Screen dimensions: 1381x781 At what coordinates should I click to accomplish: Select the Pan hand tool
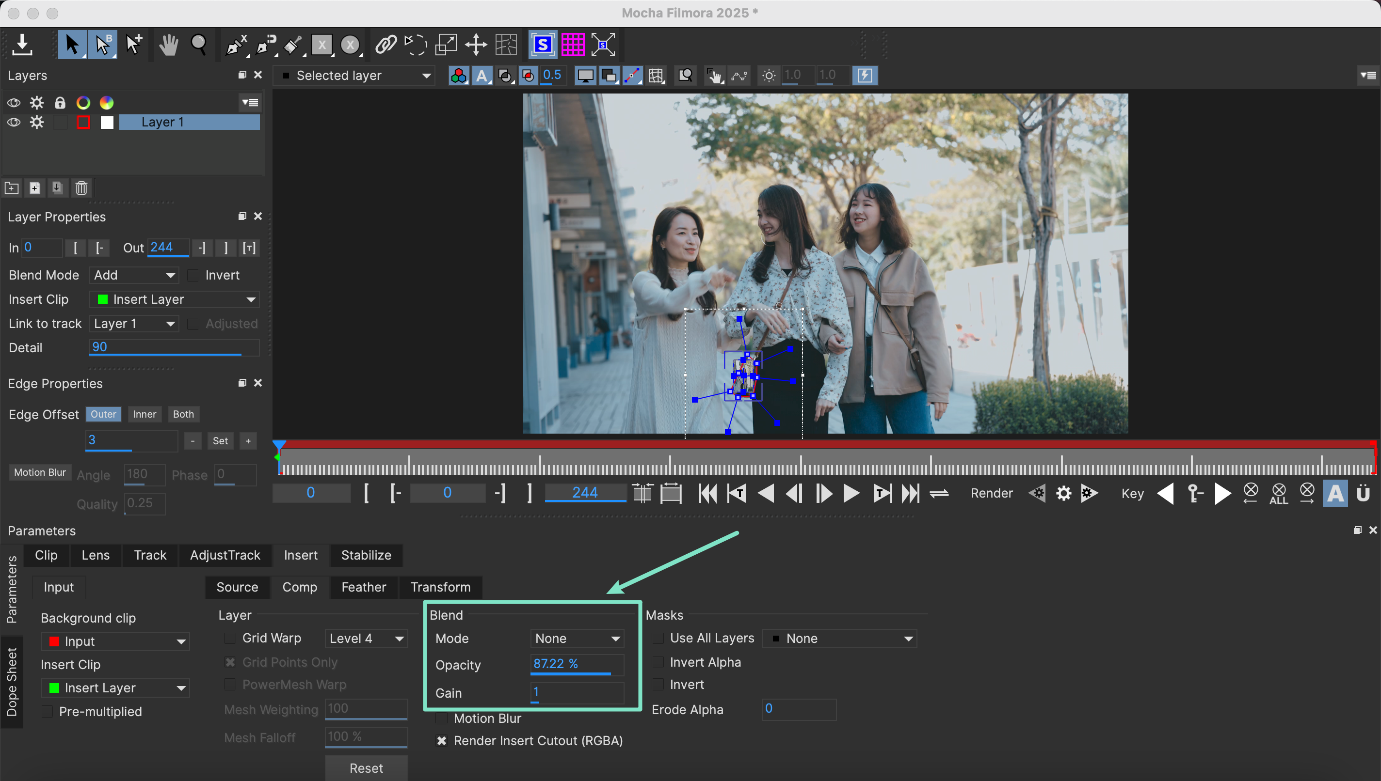pos(168,45)
